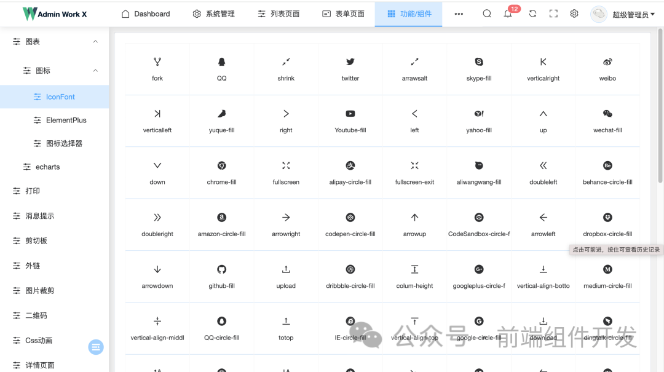Choose the weibo icon
Image resolution: width=664 pixels, height=372 pixels.
pyautogui.click(x=607, y=62)
